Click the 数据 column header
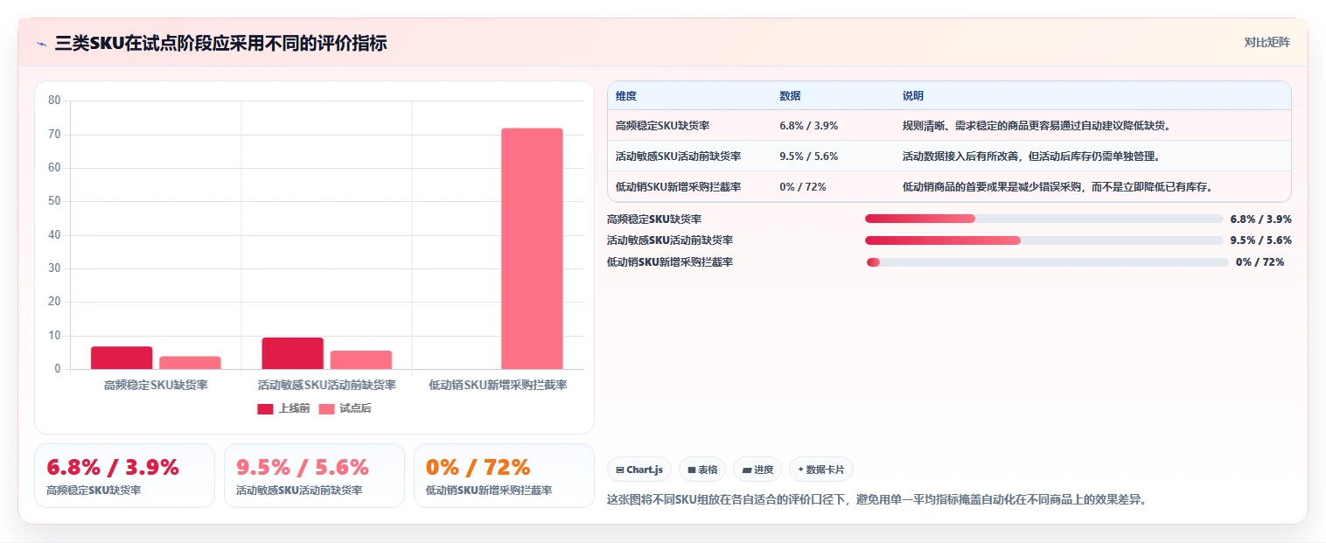The width and height of the screenshot is (1326, 543). click(x=790, y=96)
